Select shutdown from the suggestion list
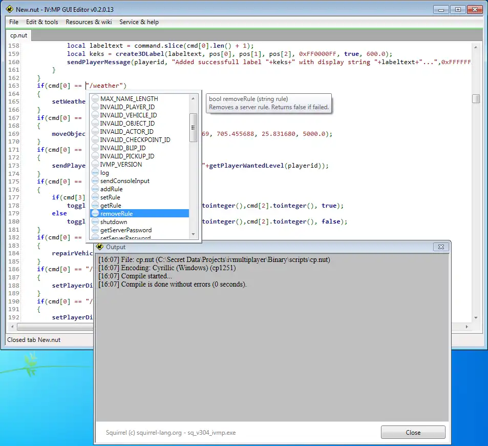This screenshot has width=488, height=446. 139,221
